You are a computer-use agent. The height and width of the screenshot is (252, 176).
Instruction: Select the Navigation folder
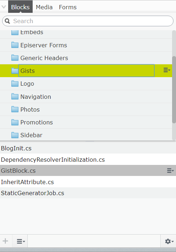pyautogui.click(x=86, y=97)
